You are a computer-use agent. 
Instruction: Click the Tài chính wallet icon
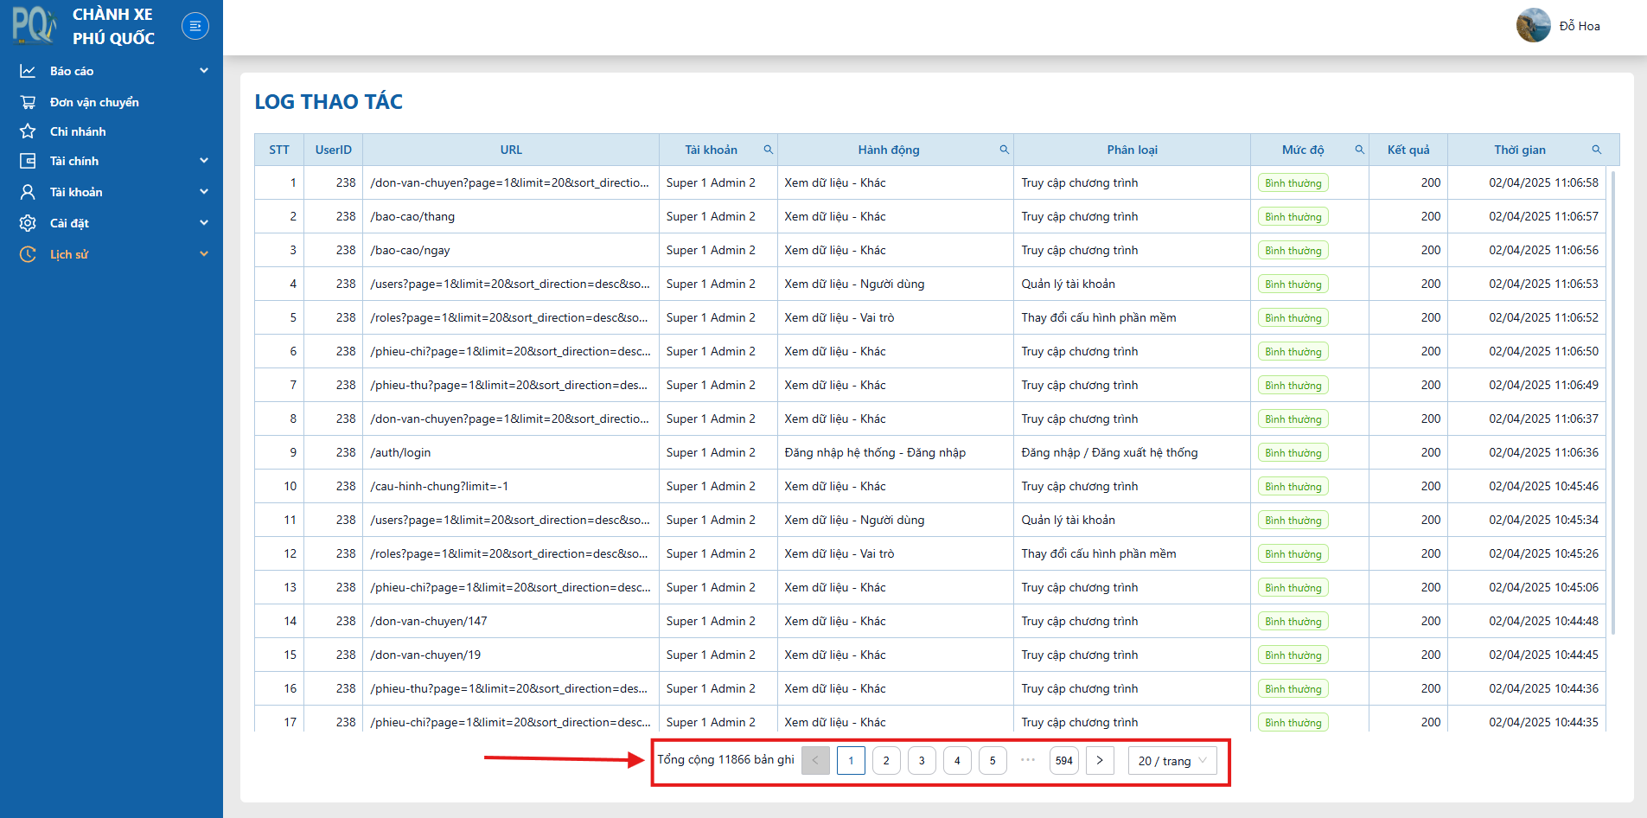click(x=28, y=161)
